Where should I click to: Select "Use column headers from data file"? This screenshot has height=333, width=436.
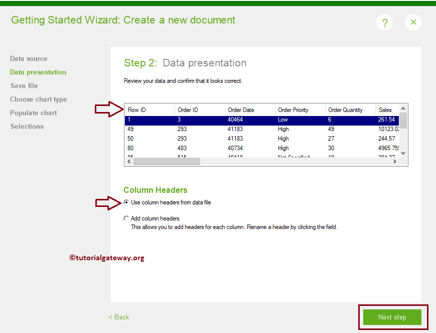pos(127,203)
